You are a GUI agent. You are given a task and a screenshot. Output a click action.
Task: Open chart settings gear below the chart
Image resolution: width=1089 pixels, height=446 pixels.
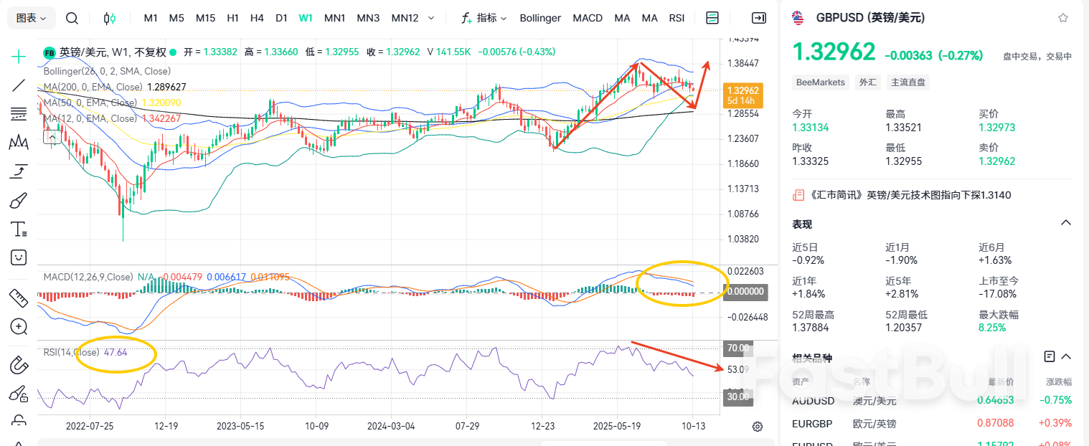point(758,426)
